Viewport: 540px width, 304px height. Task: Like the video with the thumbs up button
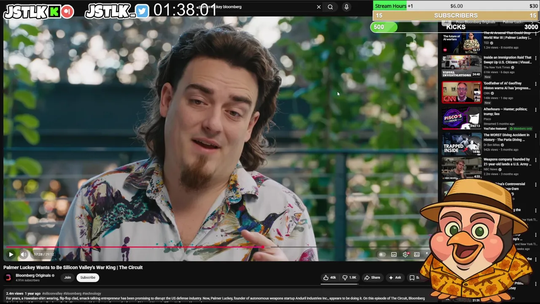tap(329, 277)
